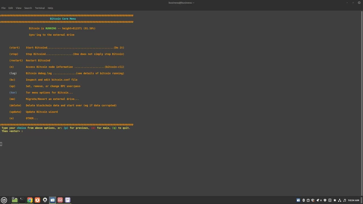Open the Edit menu
Image resolution: width=363 pixels, height=204 pixels.
10,8
